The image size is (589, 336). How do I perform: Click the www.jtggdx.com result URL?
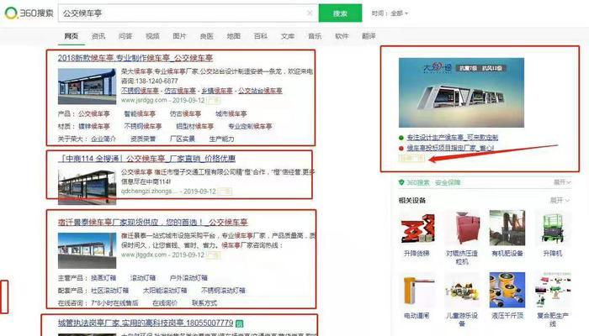144,255
